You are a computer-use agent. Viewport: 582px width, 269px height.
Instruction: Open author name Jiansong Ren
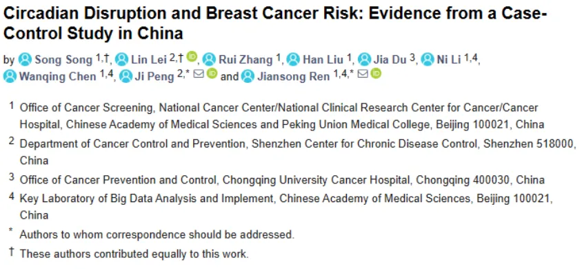pos(293,77)
